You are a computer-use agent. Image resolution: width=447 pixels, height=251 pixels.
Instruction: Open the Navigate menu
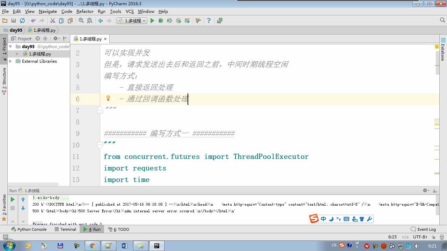[x=48, y=12]
